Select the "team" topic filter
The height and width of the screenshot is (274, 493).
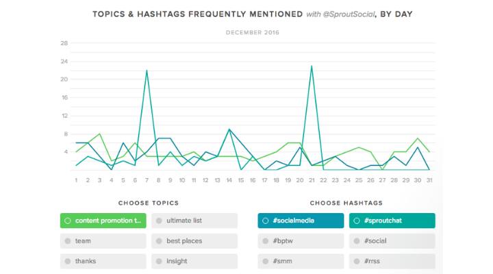pos(103,241)
